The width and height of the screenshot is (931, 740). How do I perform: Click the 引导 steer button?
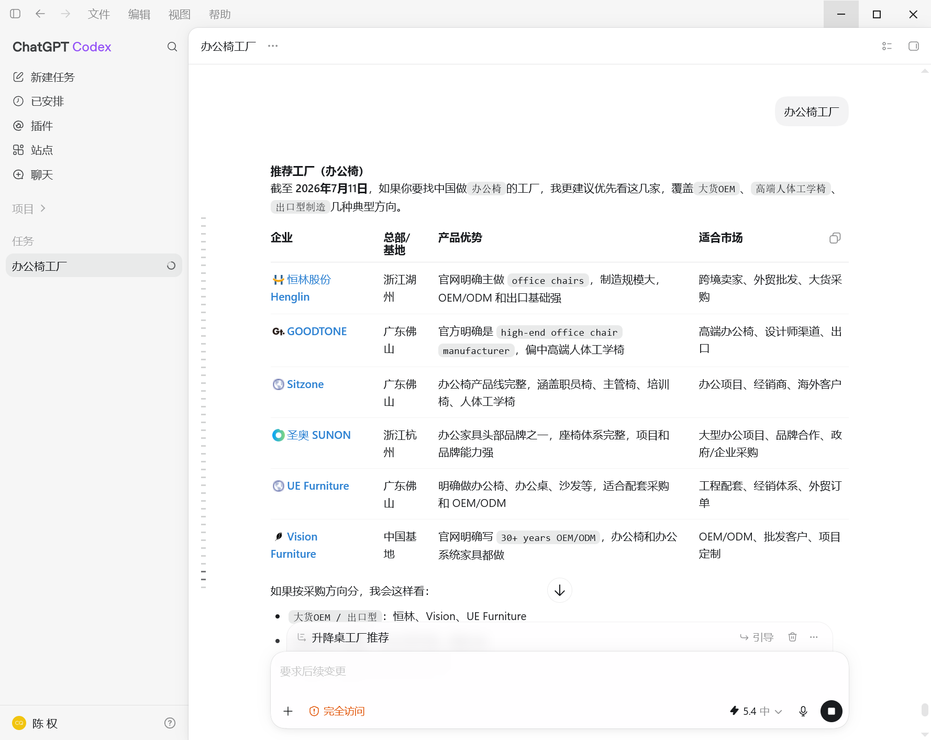point(757,637)
